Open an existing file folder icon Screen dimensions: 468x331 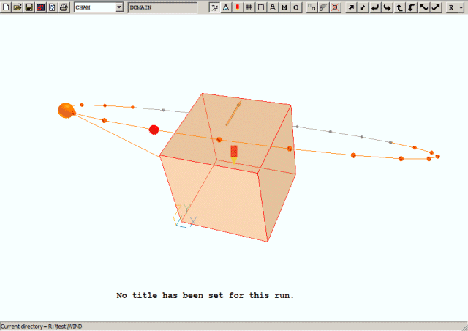pos(18,7)
